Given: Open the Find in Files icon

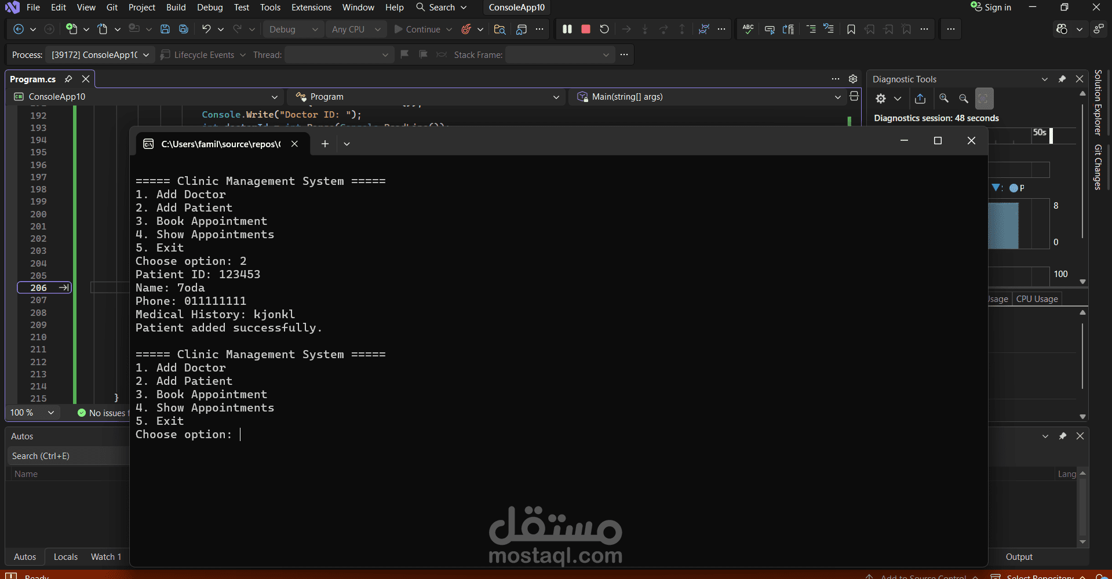Looking at the screenshot, I should point(500,29).
